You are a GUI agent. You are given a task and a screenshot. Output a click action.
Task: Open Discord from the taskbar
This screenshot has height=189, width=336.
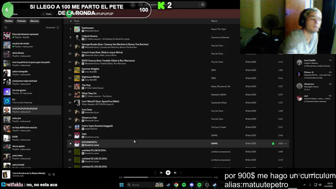pyautogui.click(x=192, y=185)
